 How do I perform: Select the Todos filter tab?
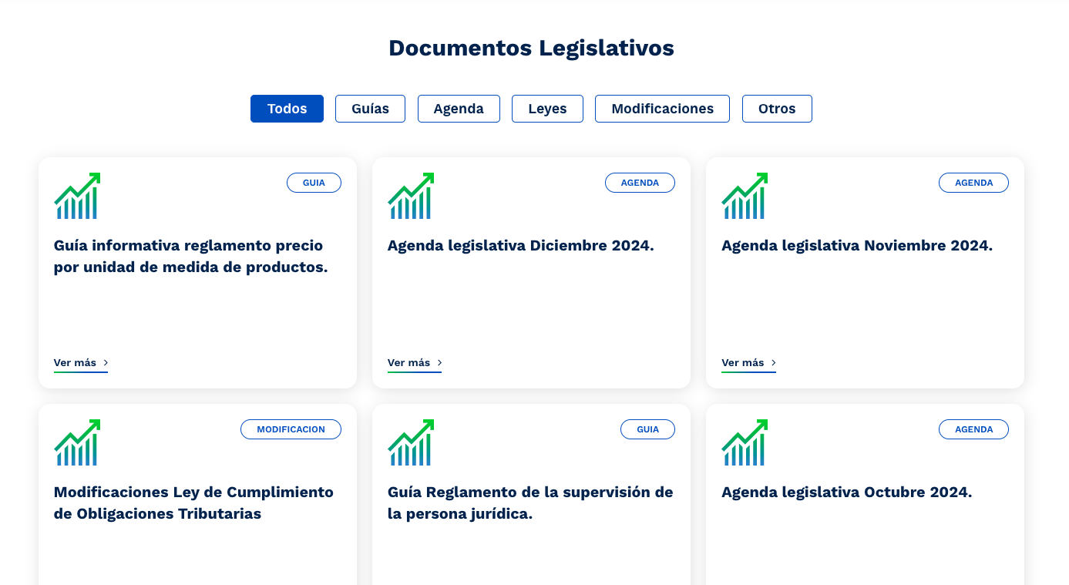[x=287, y=109]
